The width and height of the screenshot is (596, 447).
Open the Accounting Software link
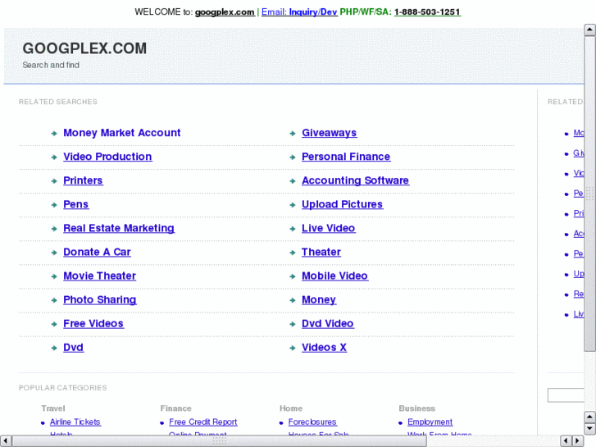pos(356,180)
